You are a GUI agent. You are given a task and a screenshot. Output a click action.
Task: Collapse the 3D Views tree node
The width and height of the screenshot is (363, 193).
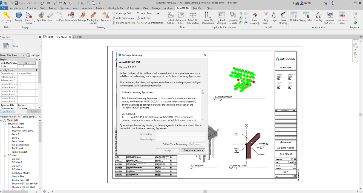click(x=5, y=155)
